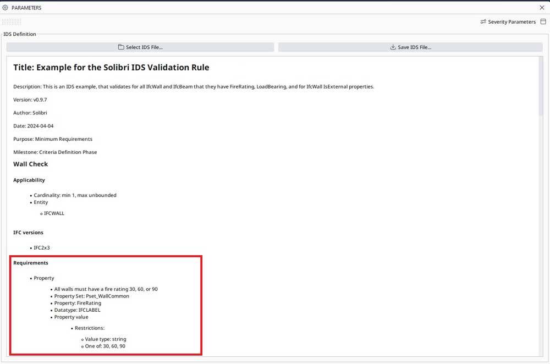The height and width of the screenshot is (364, 550).
Task: Click the 'Property value' bullet
Action: 71,317
